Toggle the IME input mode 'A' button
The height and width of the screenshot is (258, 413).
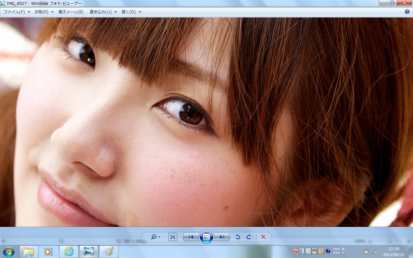[302, 251]
